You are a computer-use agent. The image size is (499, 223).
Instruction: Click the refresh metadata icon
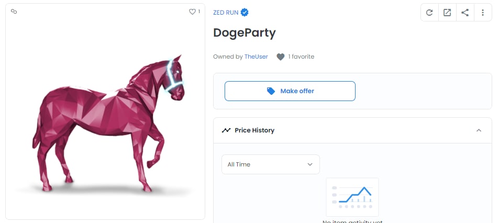(x=429, y=13)
